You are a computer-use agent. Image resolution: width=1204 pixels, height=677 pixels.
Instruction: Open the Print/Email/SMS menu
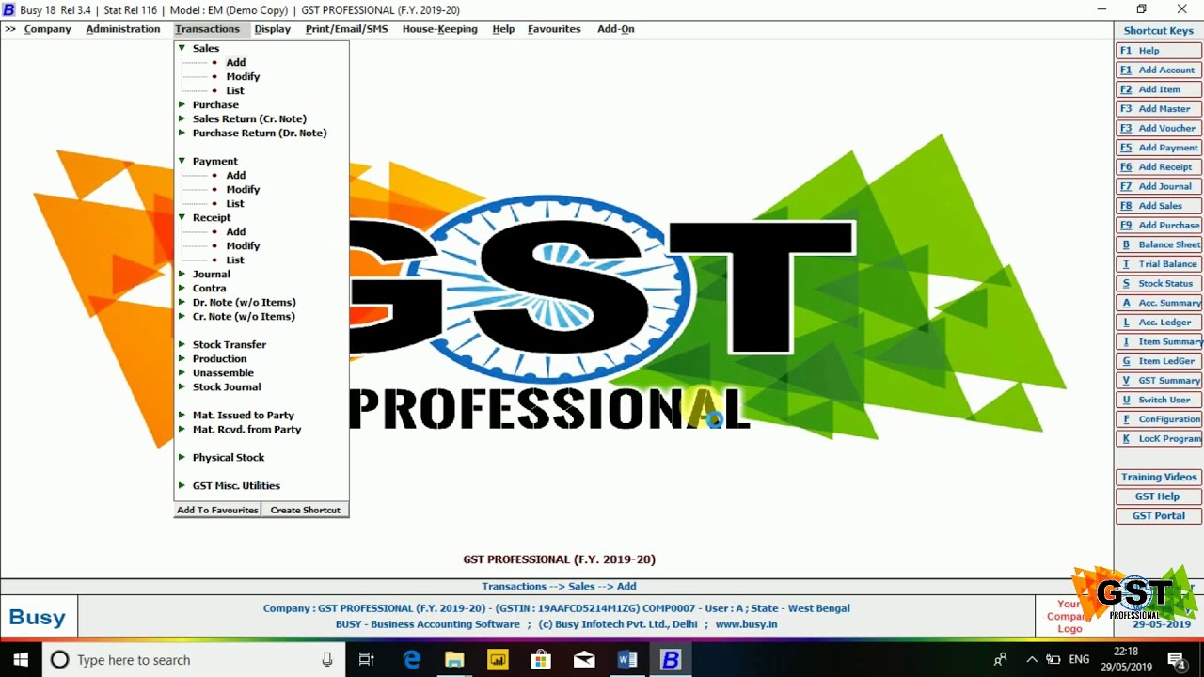(x=346, y=29)
